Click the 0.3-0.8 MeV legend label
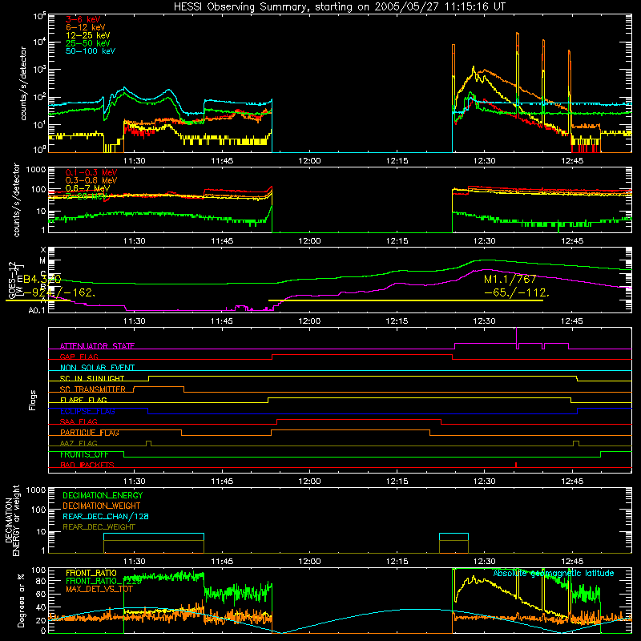The height and width of the screenshot is (641, 641). [91, 180]
